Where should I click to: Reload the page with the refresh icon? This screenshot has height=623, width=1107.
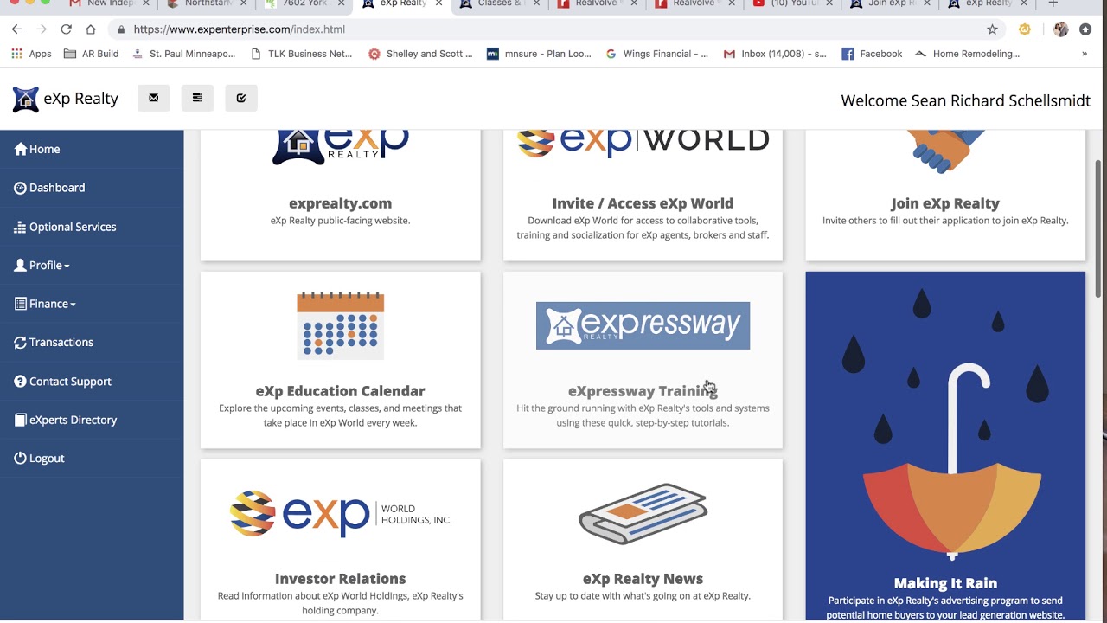click(x=66, y=29)
